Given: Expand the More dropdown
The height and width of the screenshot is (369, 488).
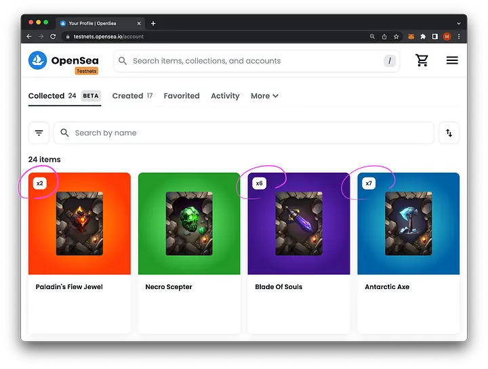Looking at the screenshot, I should pyautogui.click(x=264, y=96).
